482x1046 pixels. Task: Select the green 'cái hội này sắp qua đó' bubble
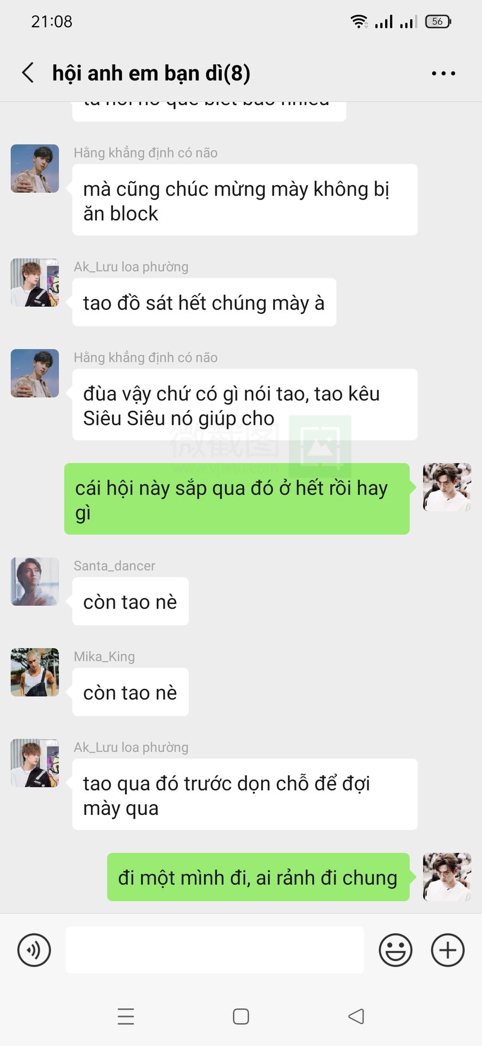pyautogui.click(x=237, y=499)
